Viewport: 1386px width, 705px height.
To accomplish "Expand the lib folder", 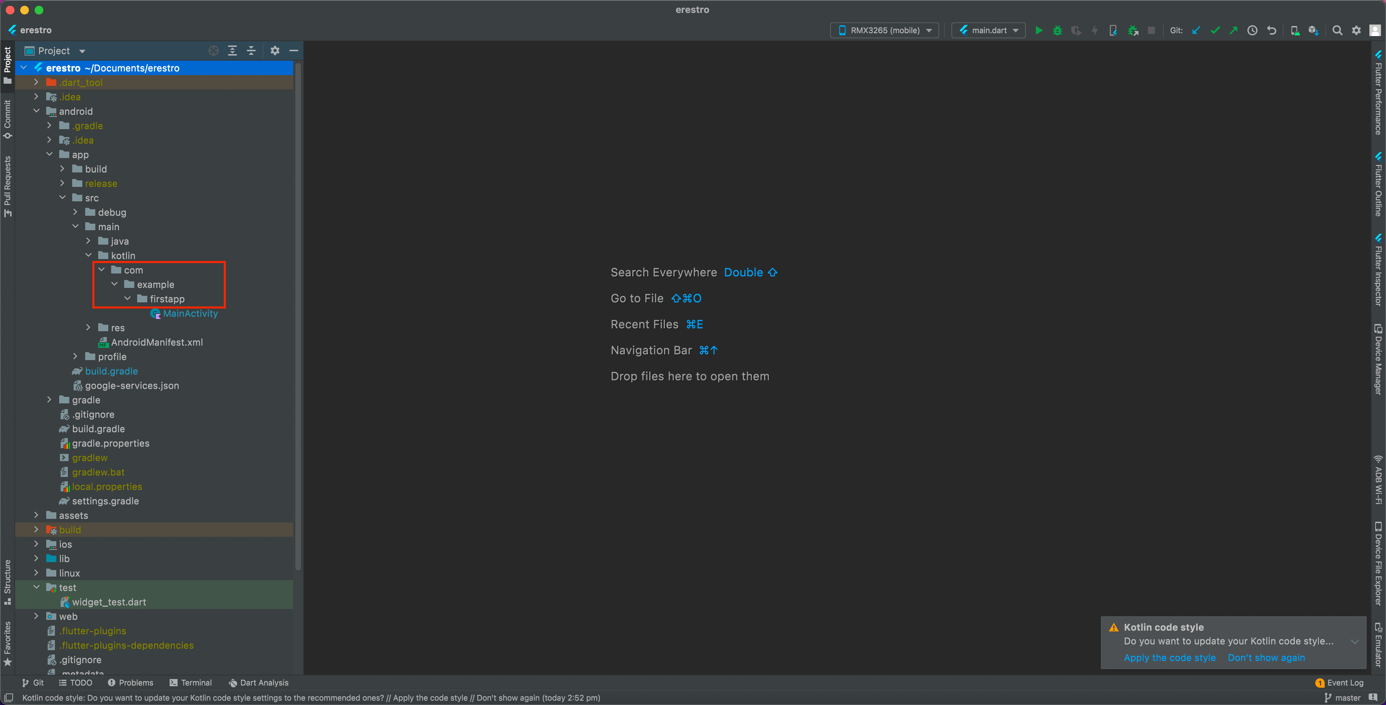I will (x=36, y=558).
